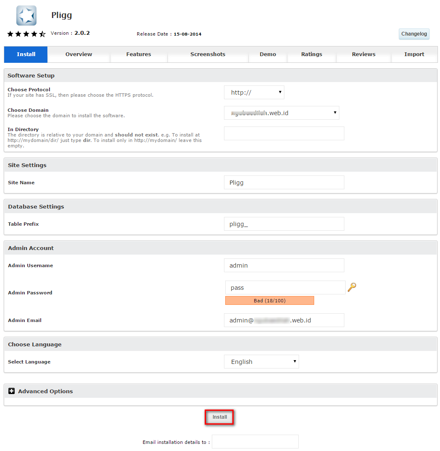This screenshot has width=440, height=451.
Task: Click the password strength indicator bar
Action: coord(269,301)
